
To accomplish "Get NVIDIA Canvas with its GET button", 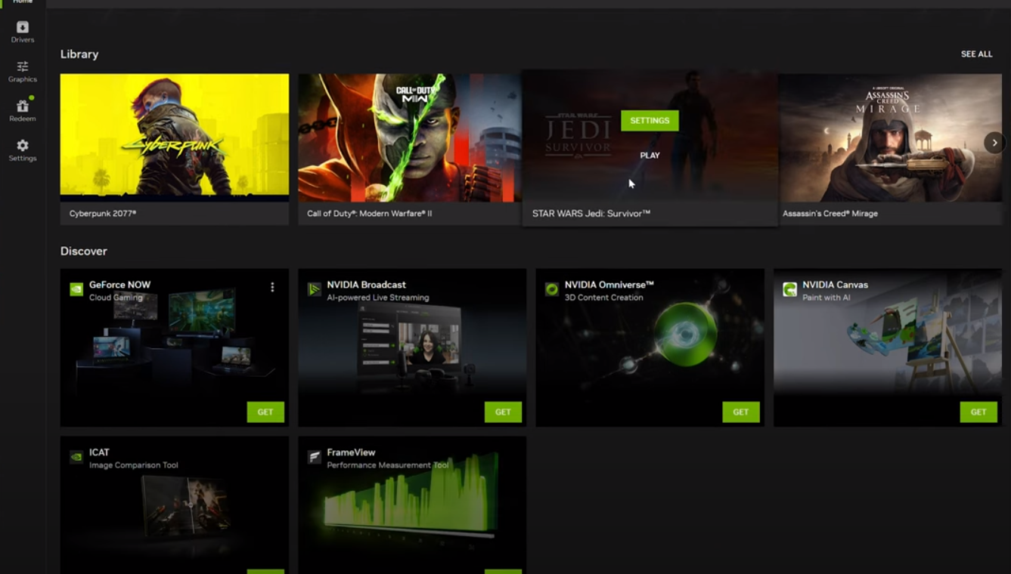I will coord(978,412).
